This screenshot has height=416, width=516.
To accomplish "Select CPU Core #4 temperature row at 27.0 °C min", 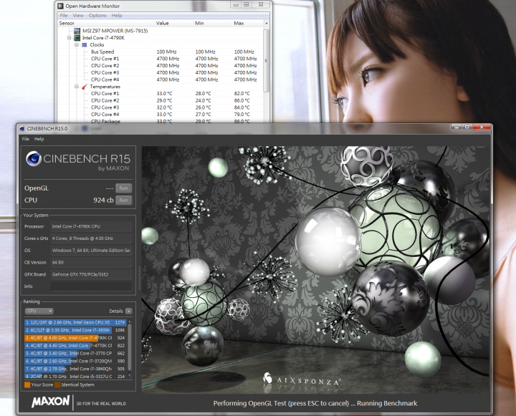I will tap(161, 114).
